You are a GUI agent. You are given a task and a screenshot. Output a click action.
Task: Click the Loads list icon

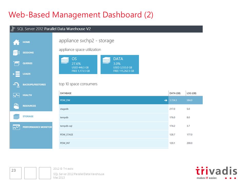click(x=16, y=74)
